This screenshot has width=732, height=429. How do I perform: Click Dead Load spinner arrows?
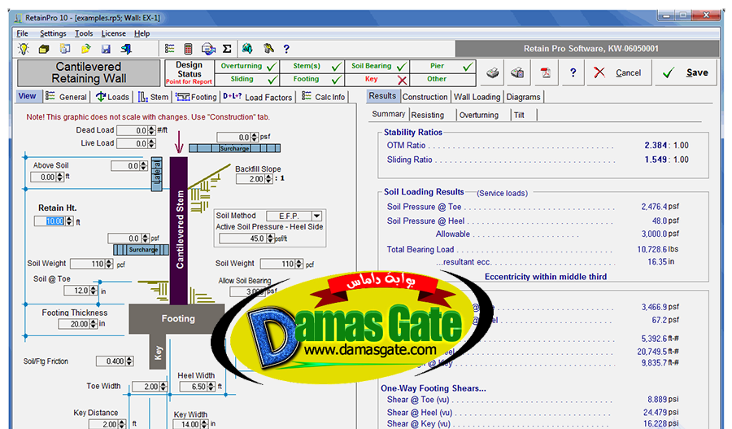152,131
